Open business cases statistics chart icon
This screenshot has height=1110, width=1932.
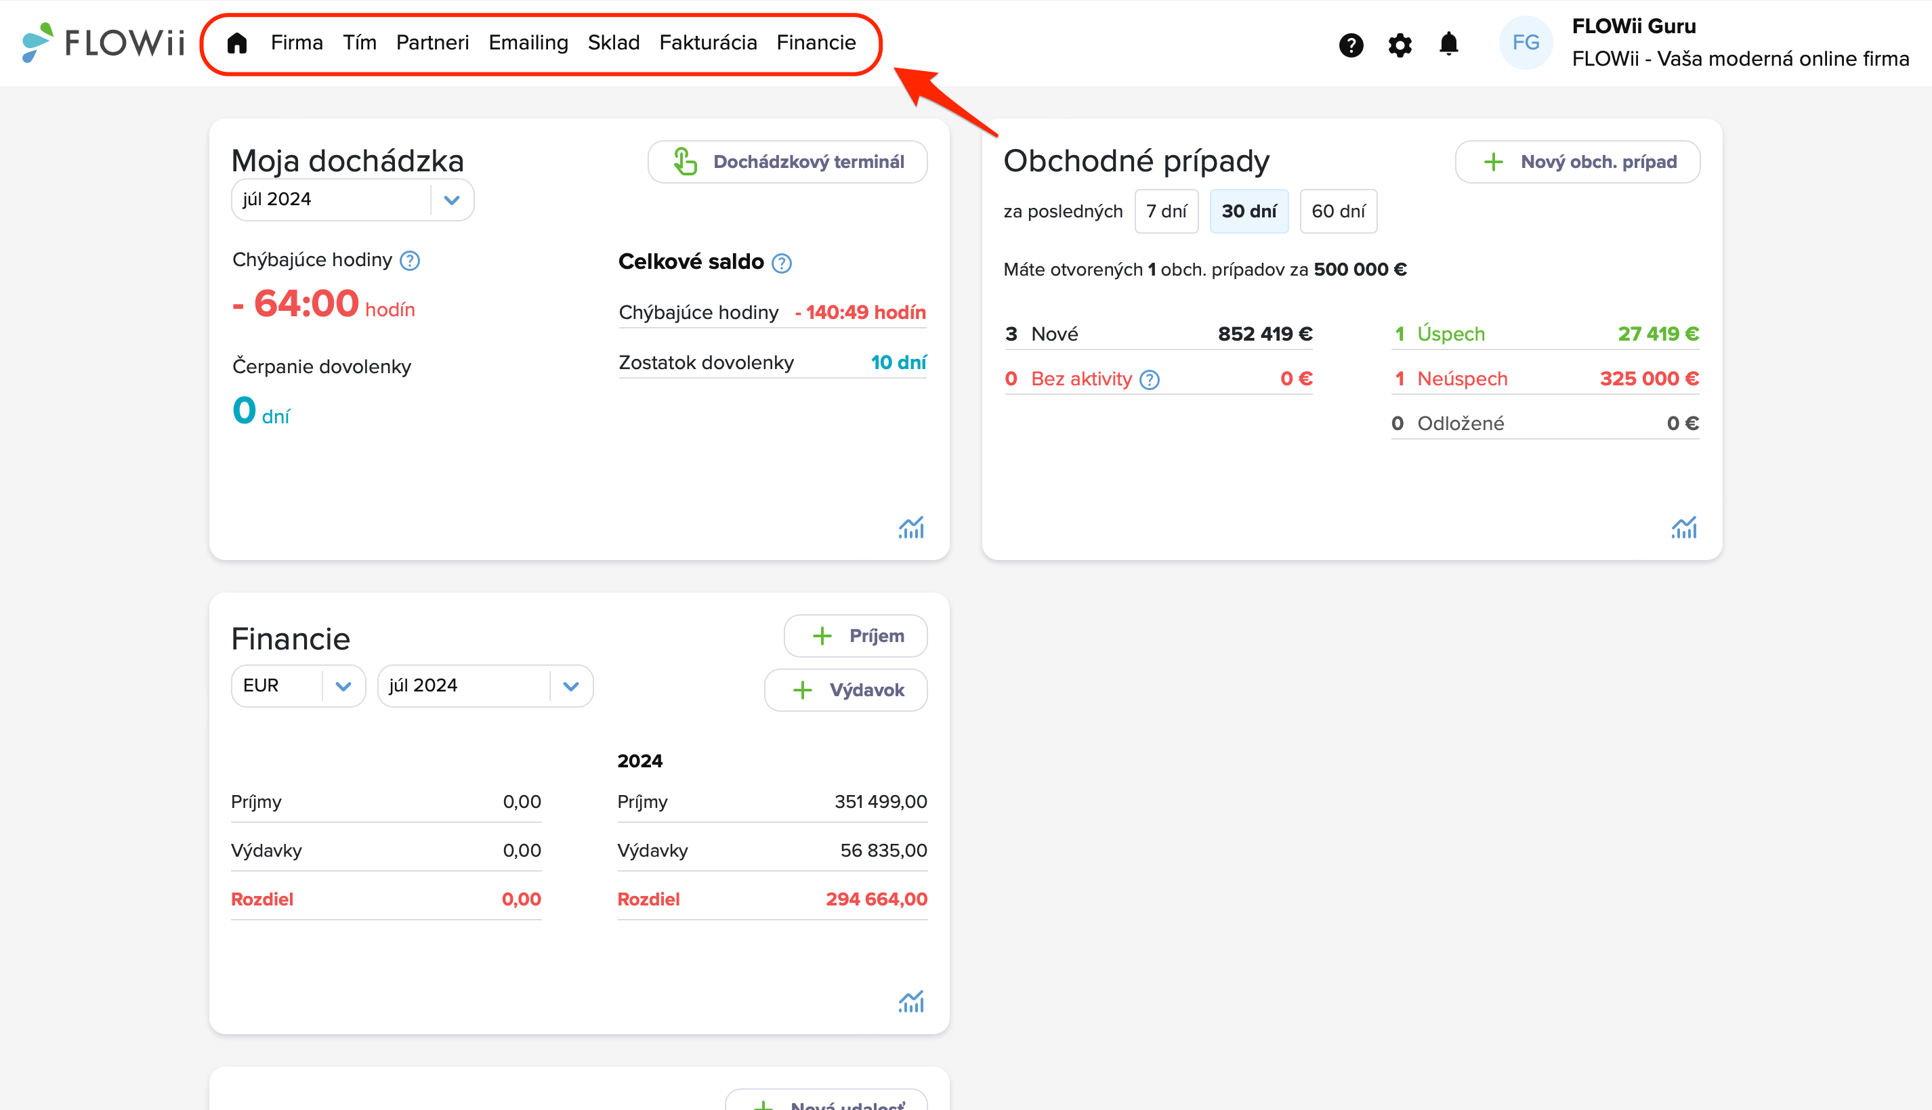1684,528
